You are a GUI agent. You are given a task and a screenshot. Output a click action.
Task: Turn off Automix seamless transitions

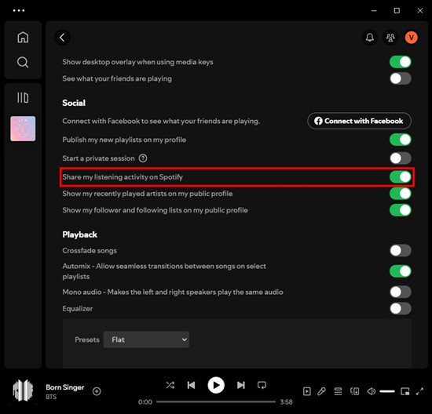click(401, 271)
